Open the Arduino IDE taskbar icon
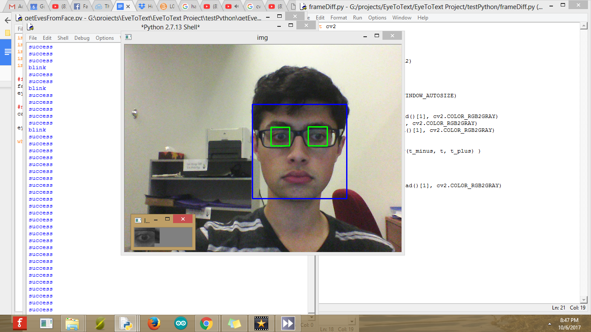Viewport: 591px width, 332px height. (x=181, y=323)
